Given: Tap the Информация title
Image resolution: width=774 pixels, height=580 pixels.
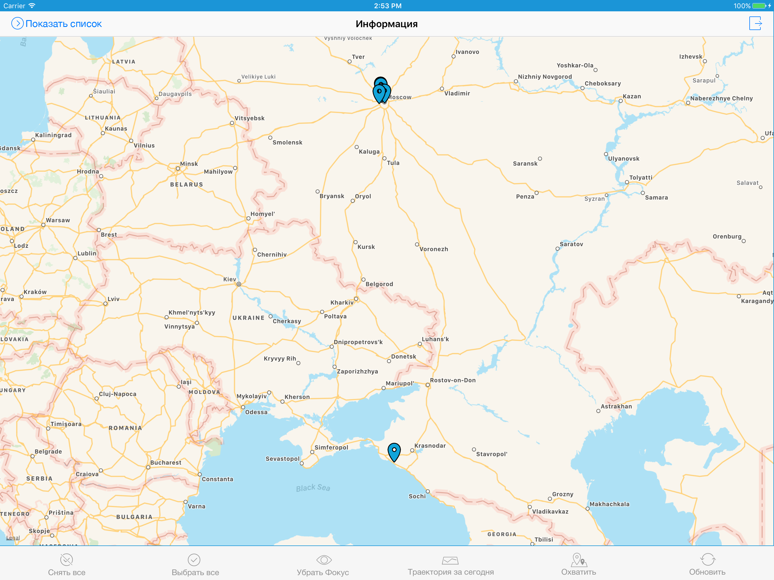Looking at the screenshot, I should click(387, 24).
